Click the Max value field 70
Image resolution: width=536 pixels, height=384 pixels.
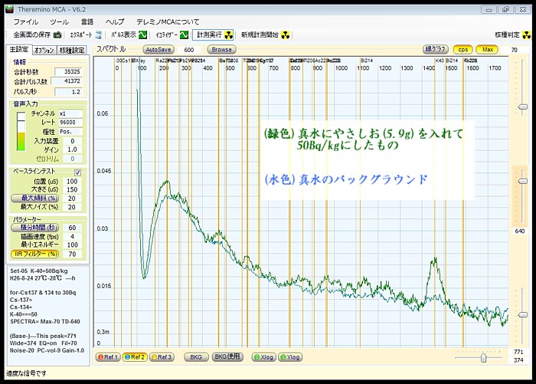514,50
